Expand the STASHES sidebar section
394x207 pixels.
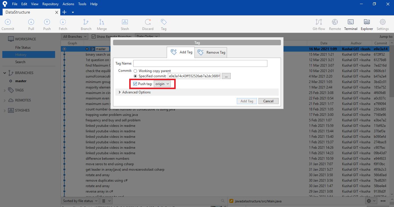pyautogui.click(x=5, y=110)
